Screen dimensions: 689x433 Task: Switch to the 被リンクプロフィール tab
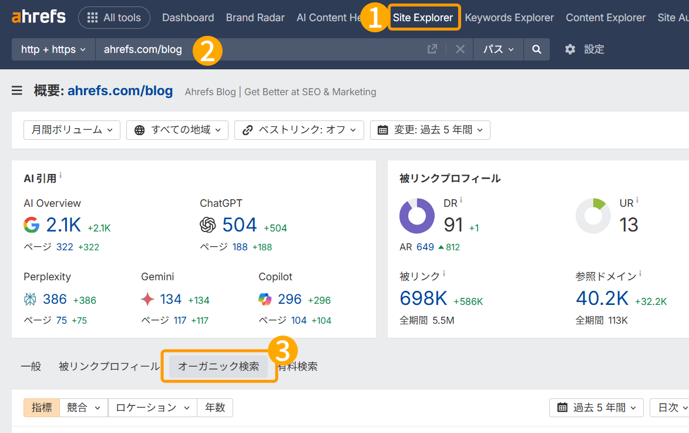coord(109,366)
